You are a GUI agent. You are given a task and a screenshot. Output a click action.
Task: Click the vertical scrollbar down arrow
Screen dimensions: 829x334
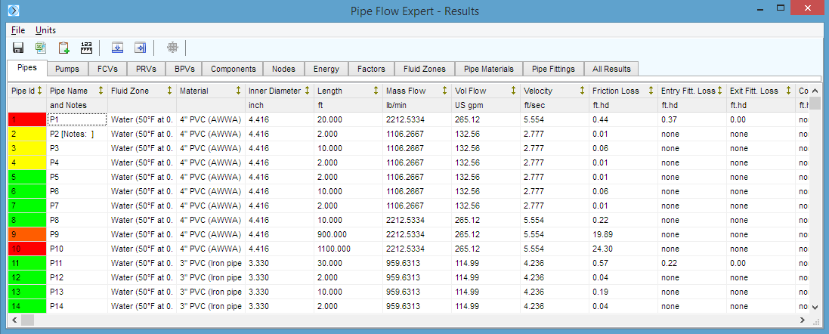pos(815,309)
